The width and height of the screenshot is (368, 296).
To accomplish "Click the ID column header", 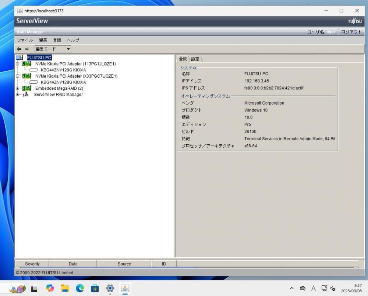I will (x=164, y=264).
